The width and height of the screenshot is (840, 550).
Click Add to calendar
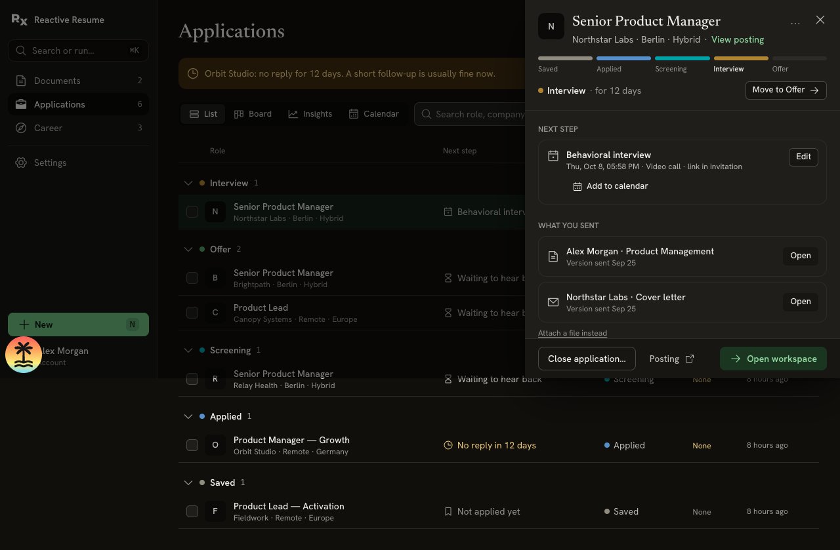(610, 186)
